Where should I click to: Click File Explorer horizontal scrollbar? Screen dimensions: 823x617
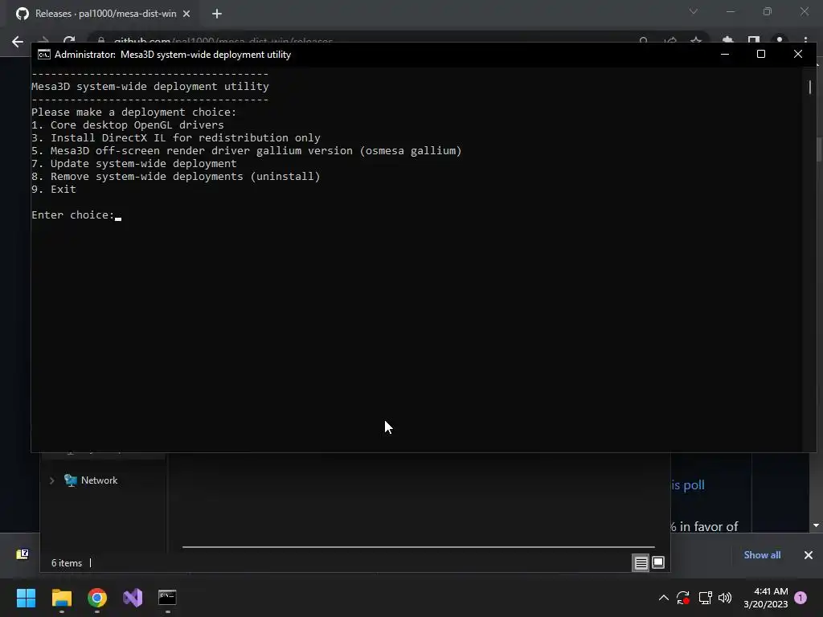[418, 546]
